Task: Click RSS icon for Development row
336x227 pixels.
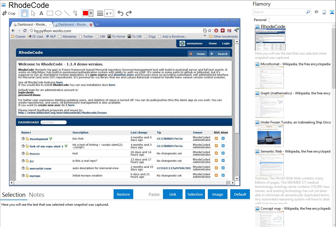Action: point(216,139)
